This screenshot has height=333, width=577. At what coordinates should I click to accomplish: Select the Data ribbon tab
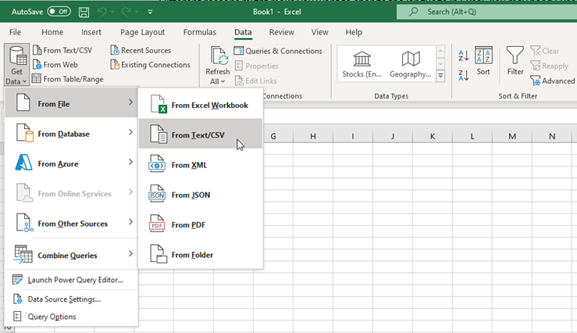tap(244, 32)
